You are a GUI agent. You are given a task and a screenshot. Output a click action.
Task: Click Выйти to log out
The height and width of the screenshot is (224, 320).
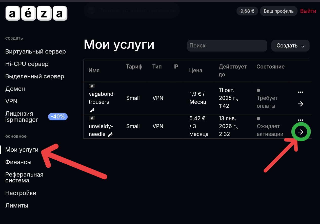tap(308, 11)
